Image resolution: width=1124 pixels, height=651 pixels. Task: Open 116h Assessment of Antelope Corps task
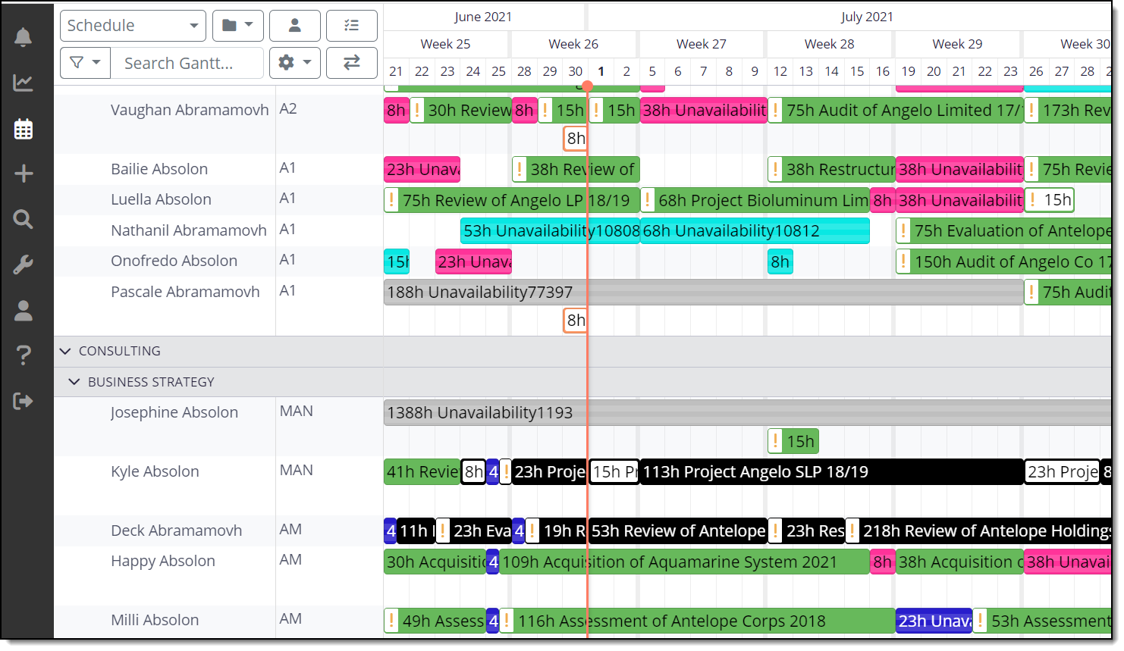pyautogui.click(x=697, y=621)
